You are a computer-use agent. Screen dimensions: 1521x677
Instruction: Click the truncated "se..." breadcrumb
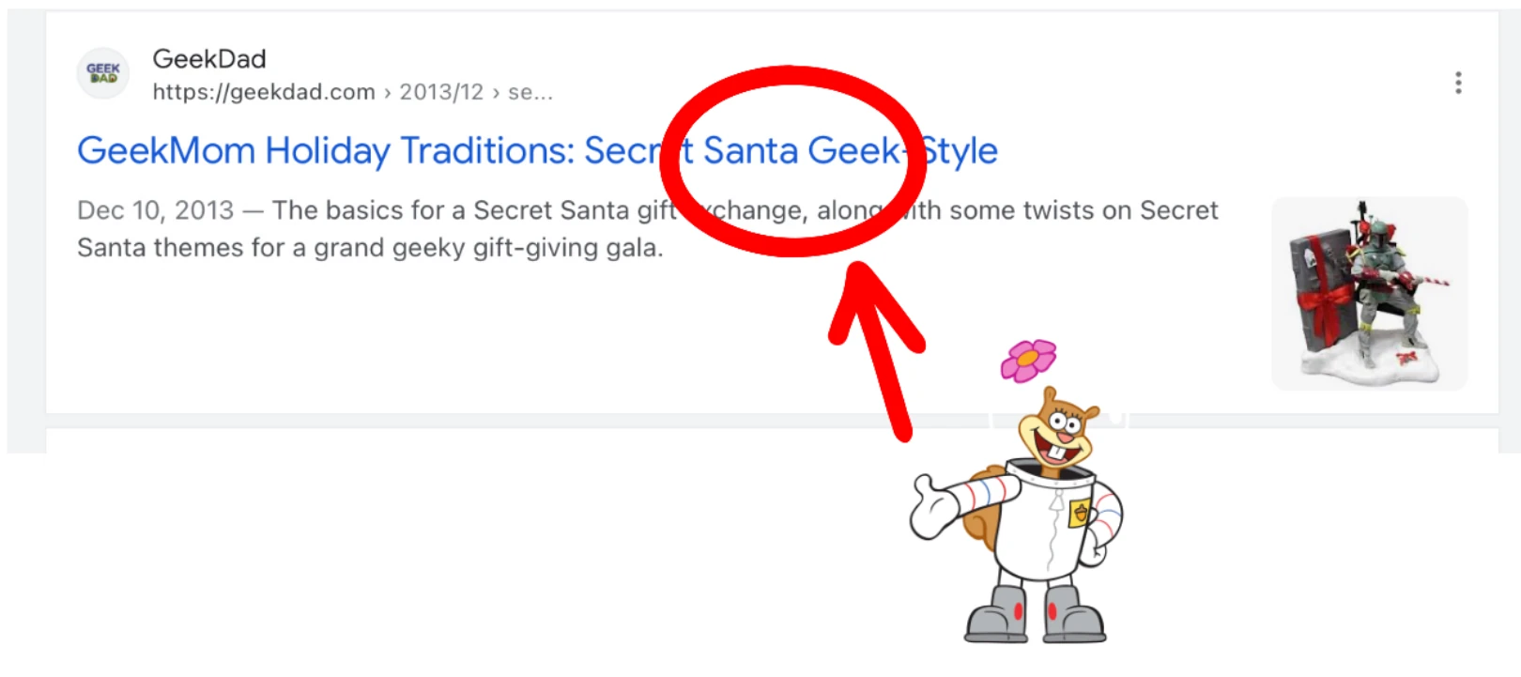(530, 92)
